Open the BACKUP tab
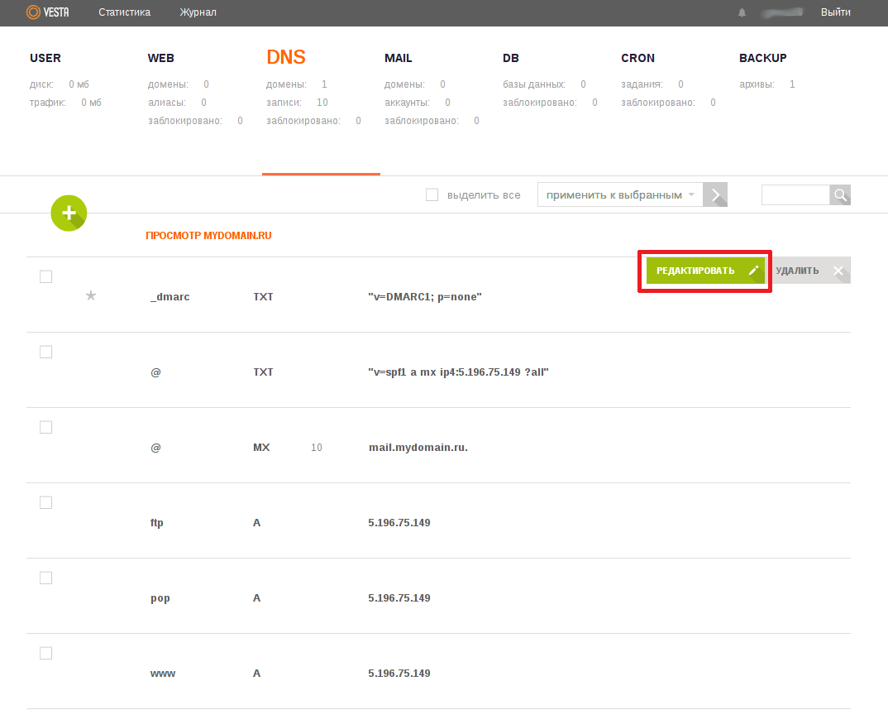 pyautogui.click(x=763, y=59)
